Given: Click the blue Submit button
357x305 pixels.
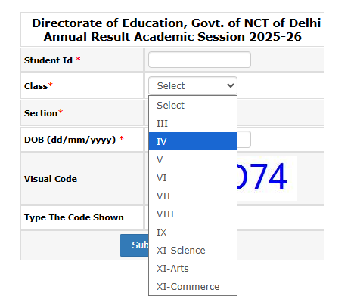Looking at the screenshot, I should click(134, 245).
